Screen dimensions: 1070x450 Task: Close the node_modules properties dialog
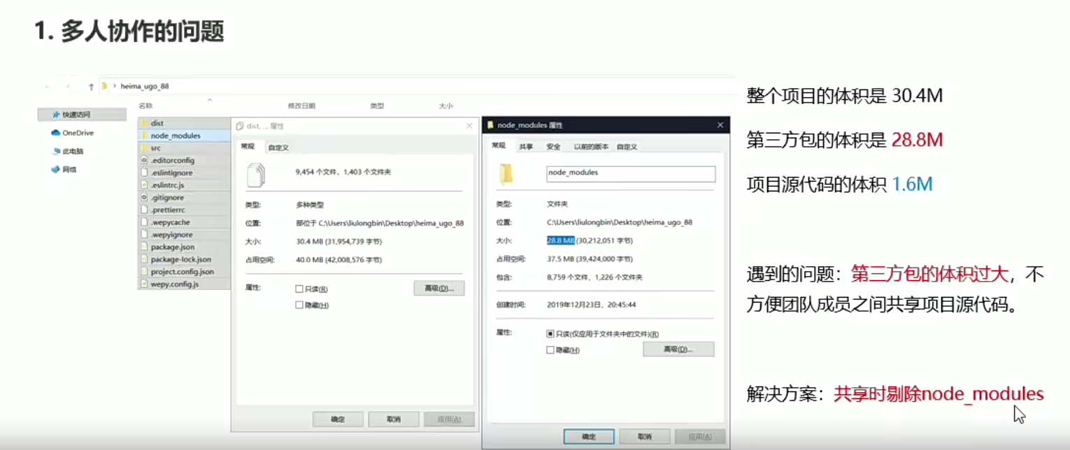coord(720,125)
